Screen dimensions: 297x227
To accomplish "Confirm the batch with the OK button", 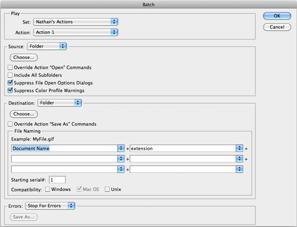I will point(277,16).
